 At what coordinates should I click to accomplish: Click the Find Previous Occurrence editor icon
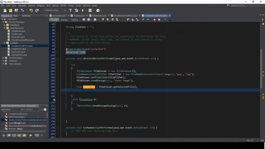click(x=108, y=19)
